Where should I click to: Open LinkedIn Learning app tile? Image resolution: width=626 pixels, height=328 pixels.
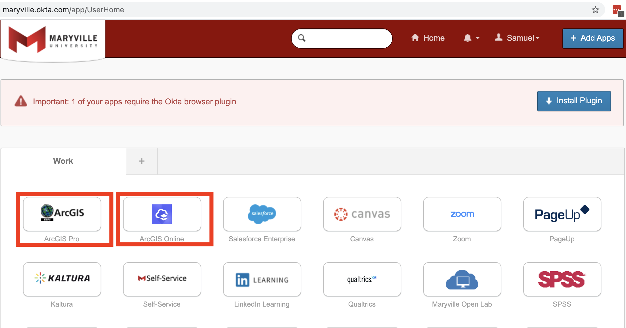coord(262,279)
